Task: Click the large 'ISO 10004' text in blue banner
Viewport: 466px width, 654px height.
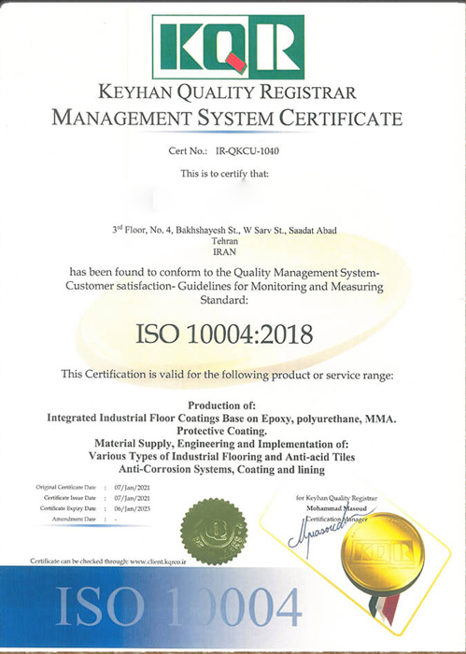Action: point(178,607)
